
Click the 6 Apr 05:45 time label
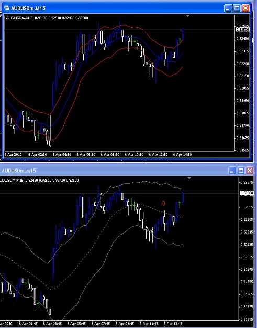76,324
